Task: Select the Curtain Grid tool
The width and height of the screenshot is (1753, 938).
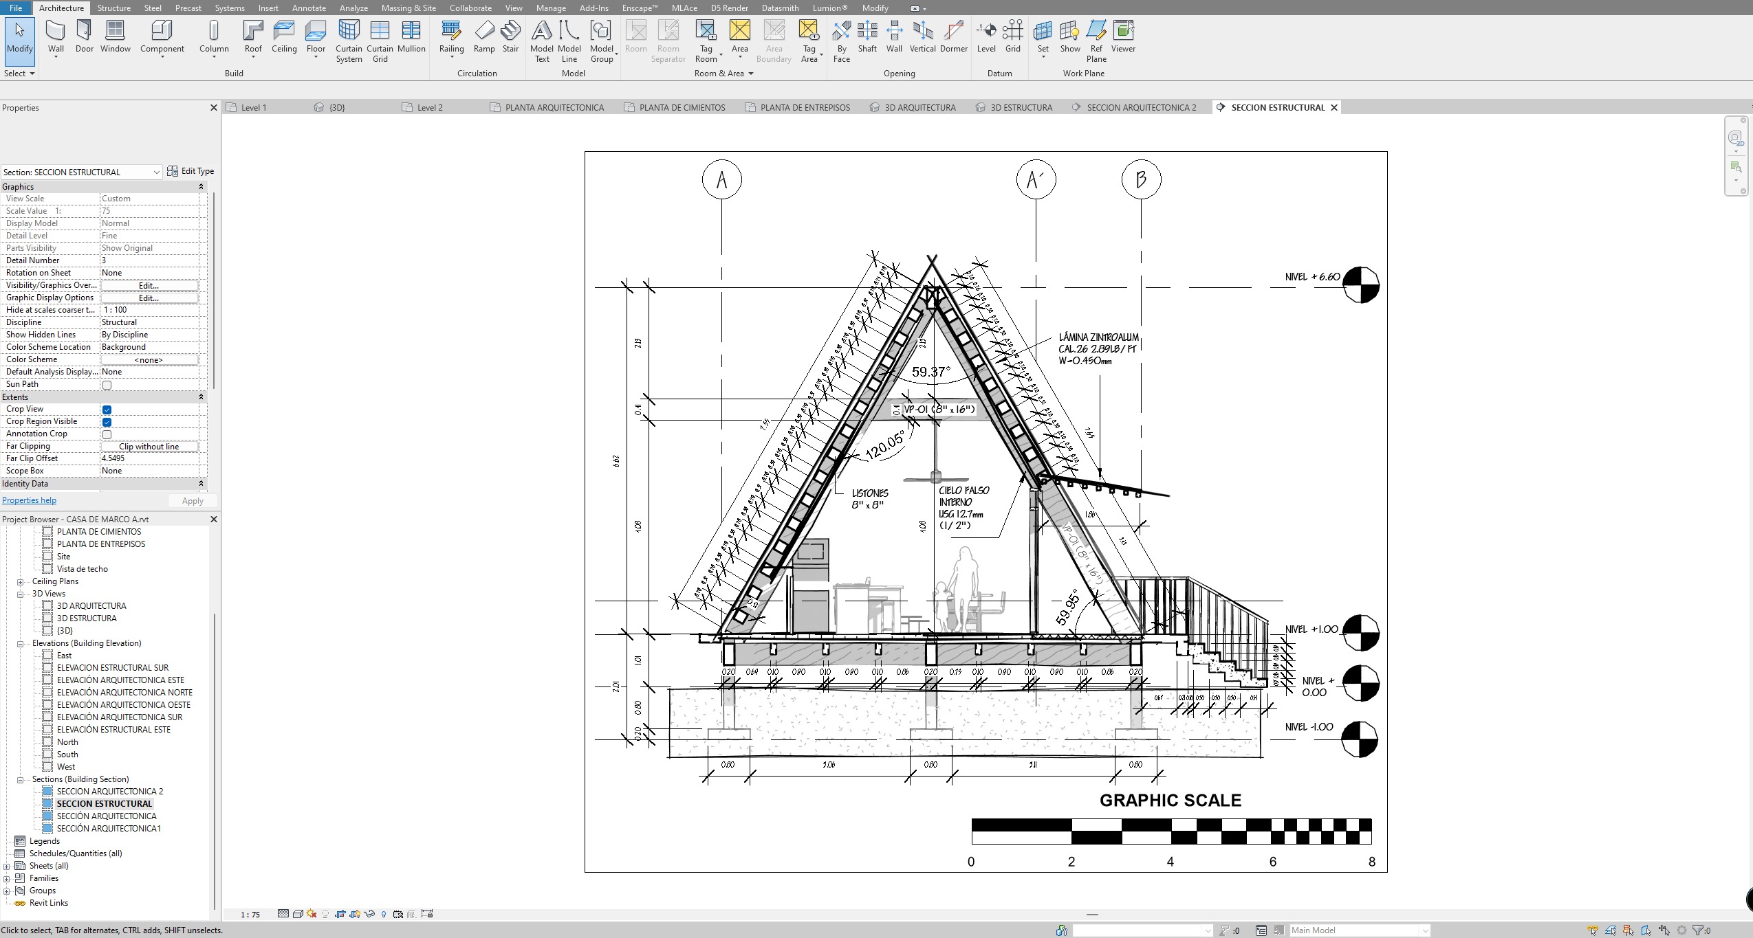Action: click(x=380, y=41)
